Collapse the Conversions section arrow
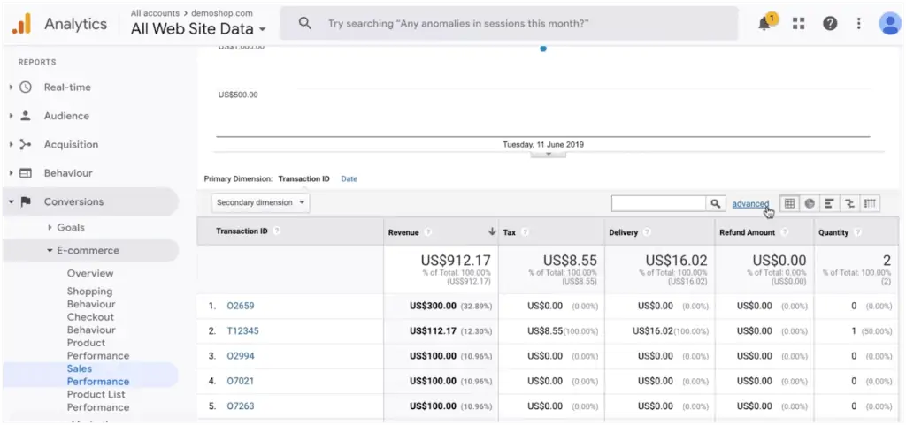Screen dimensions: 906x425 (x=11, y=201)
